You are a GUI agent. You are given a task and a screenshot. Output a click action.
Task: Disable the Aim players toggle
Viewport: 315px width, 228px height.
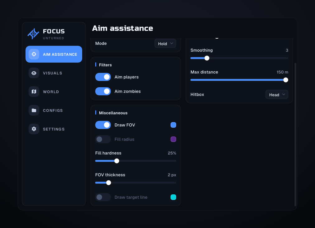[x=103, y=77]
